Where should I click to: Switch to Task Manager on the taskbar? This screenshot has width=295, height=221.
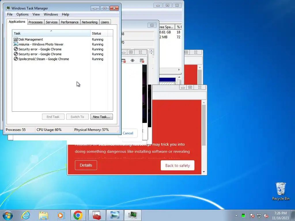click(133, 215)
